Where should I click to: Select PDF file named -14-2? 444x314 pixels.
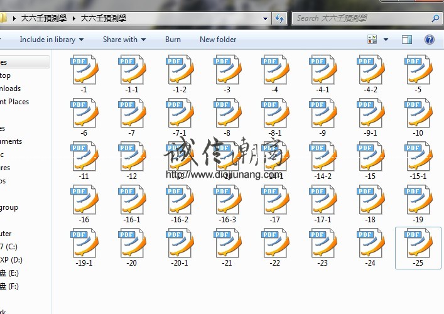tap(323, 161)
